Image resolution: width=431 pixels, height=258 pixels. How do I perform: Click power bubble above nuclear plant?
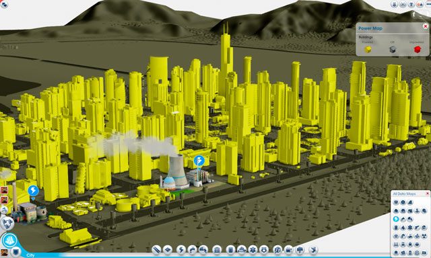[199, 161]
